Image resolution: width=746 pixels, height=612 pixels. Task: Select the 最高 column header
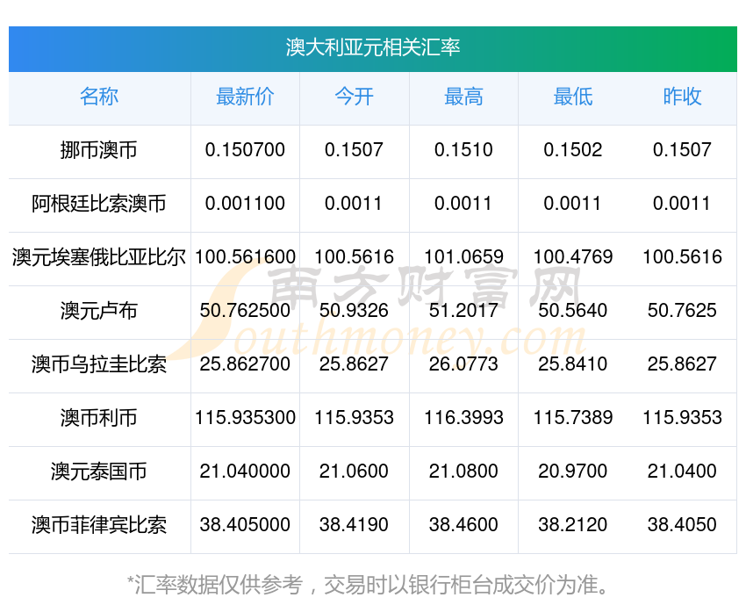tap(463, 97)
